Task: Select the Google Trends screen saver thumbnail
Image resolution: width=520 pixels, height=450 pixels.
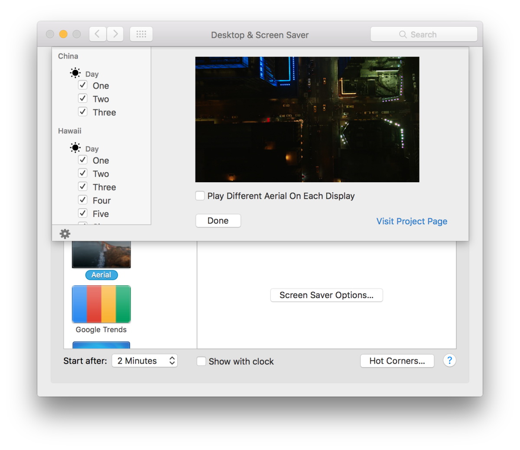Action: coord(101,304)
